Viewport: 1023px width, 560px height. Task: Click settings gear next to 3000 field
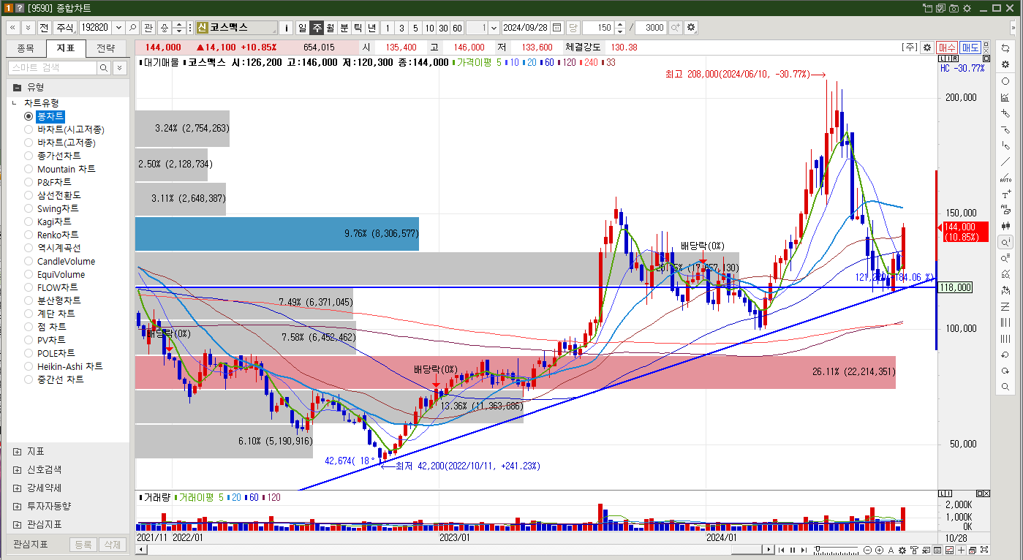[690, 27]
